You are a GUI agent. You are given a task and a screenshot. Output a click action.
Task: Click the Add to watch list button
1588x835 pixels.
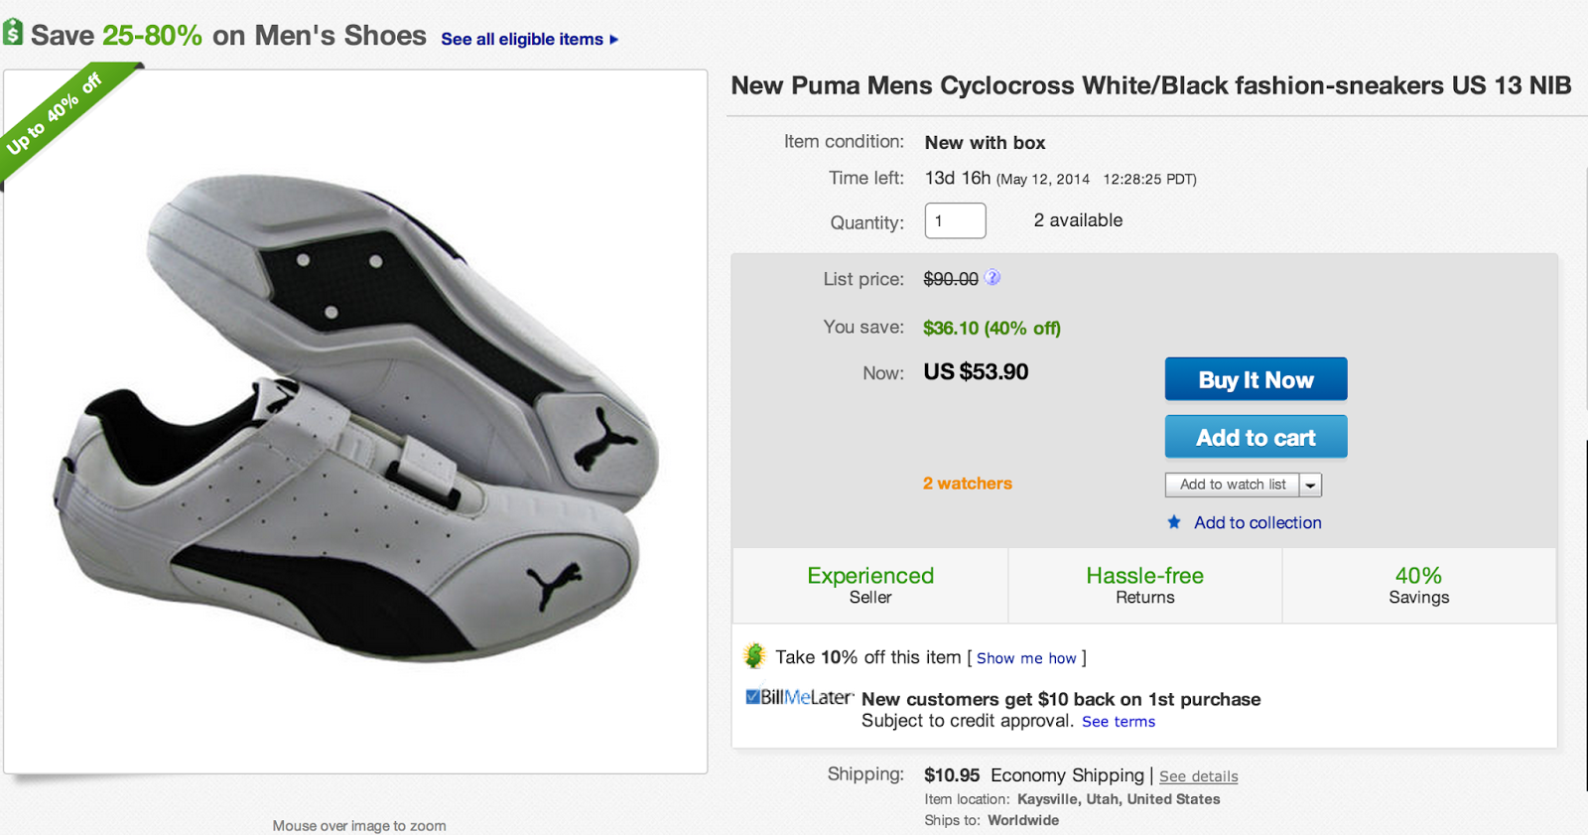pyautogui.click(x=1232, y=485)
